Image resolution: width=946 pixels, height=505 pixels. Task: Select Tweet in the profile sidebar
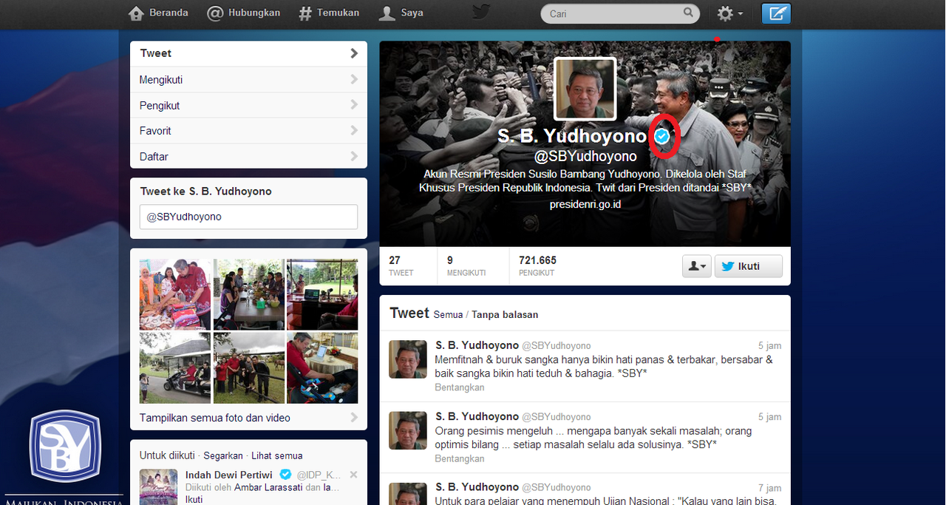248,53
